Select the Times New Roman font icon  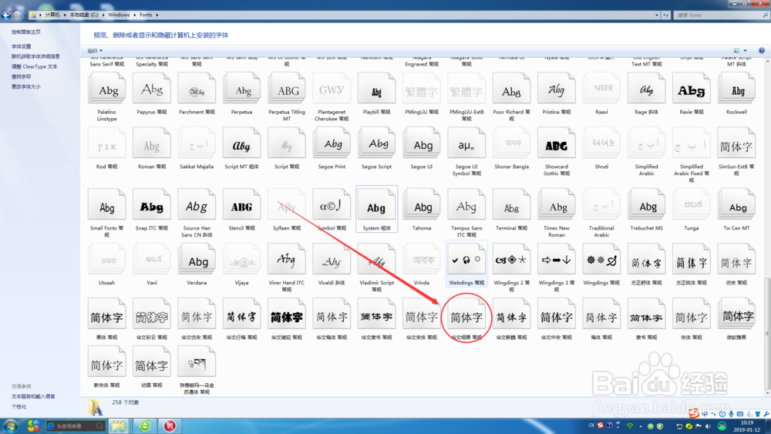pos(557,205)
